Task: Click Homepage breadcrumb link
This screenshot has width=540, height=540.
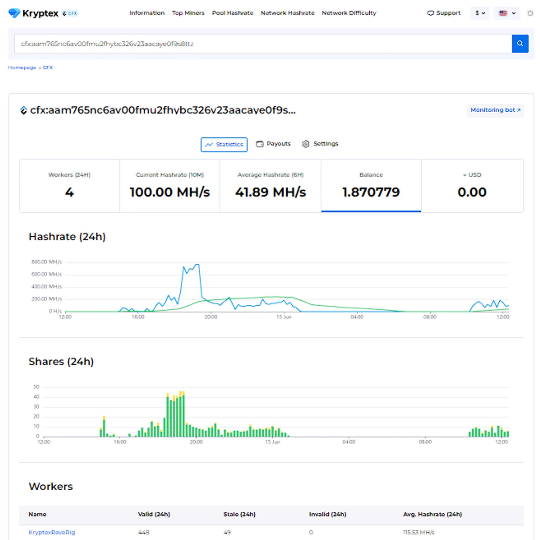Action: [x=22, y=68]
